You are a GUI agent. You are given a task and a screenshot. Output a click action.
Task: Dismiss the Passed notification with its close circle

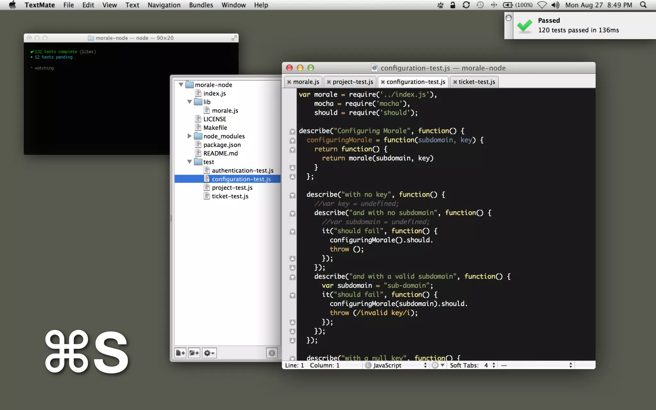pos(508,18)
